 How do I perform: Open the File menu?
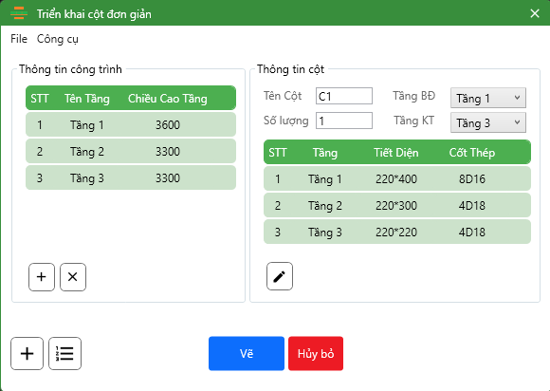pos(19,39)
